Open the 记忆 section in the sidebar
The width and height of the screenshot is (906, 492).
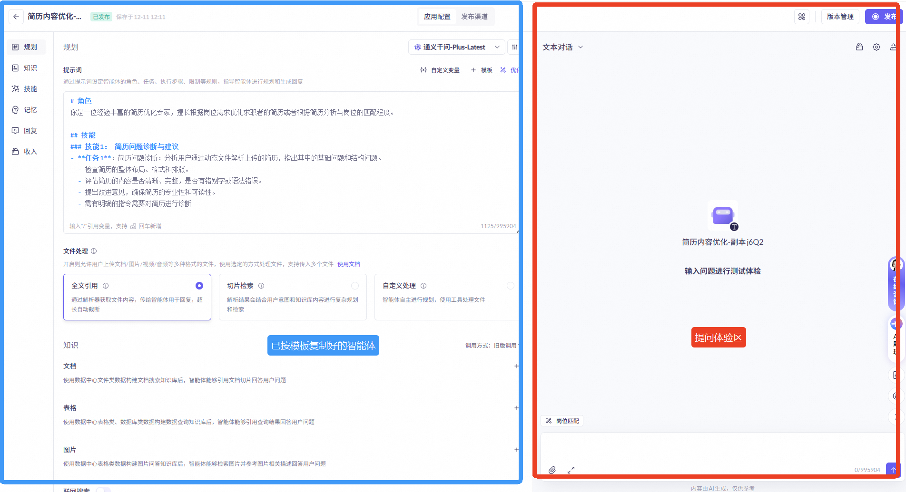pos(27,110)
